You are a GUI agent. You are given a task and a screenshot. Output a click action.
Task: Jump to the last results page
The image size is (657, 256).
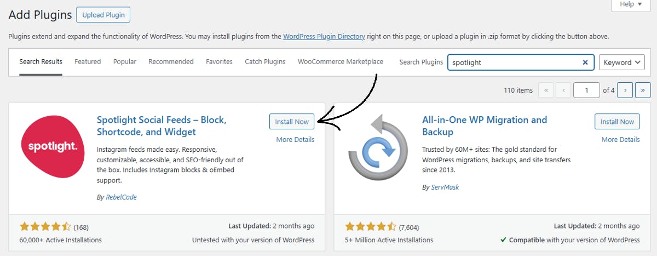point(643,90)
